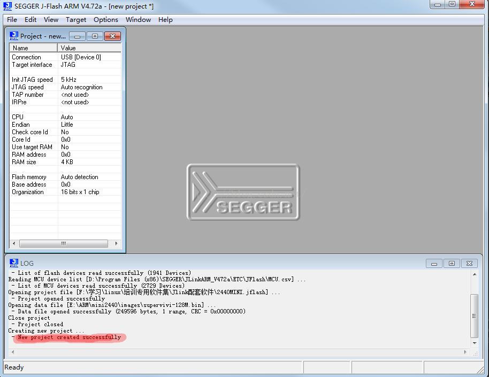Maximize the LOG window
Image resolution: width=489 pixels, height=377 pixels.
451,264
